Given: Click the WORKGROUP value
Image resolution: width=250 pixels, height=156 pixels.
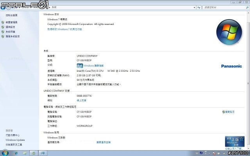Looking at the screenshot, I should 84,126.
